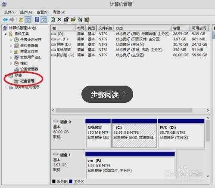Select 服务和应用程序 in the tree

pyautogui.click(x=27, y=87)
